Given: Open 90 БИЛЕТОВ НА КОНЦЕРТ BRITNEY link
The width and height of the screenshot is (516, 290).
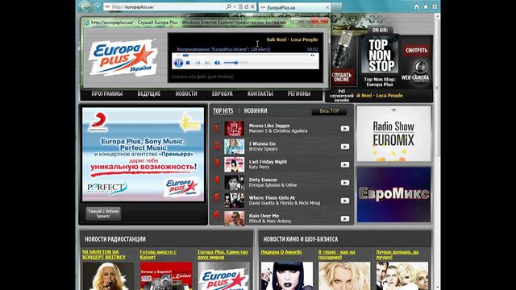Looking at the screenshot, I should (x=104, y=255).
